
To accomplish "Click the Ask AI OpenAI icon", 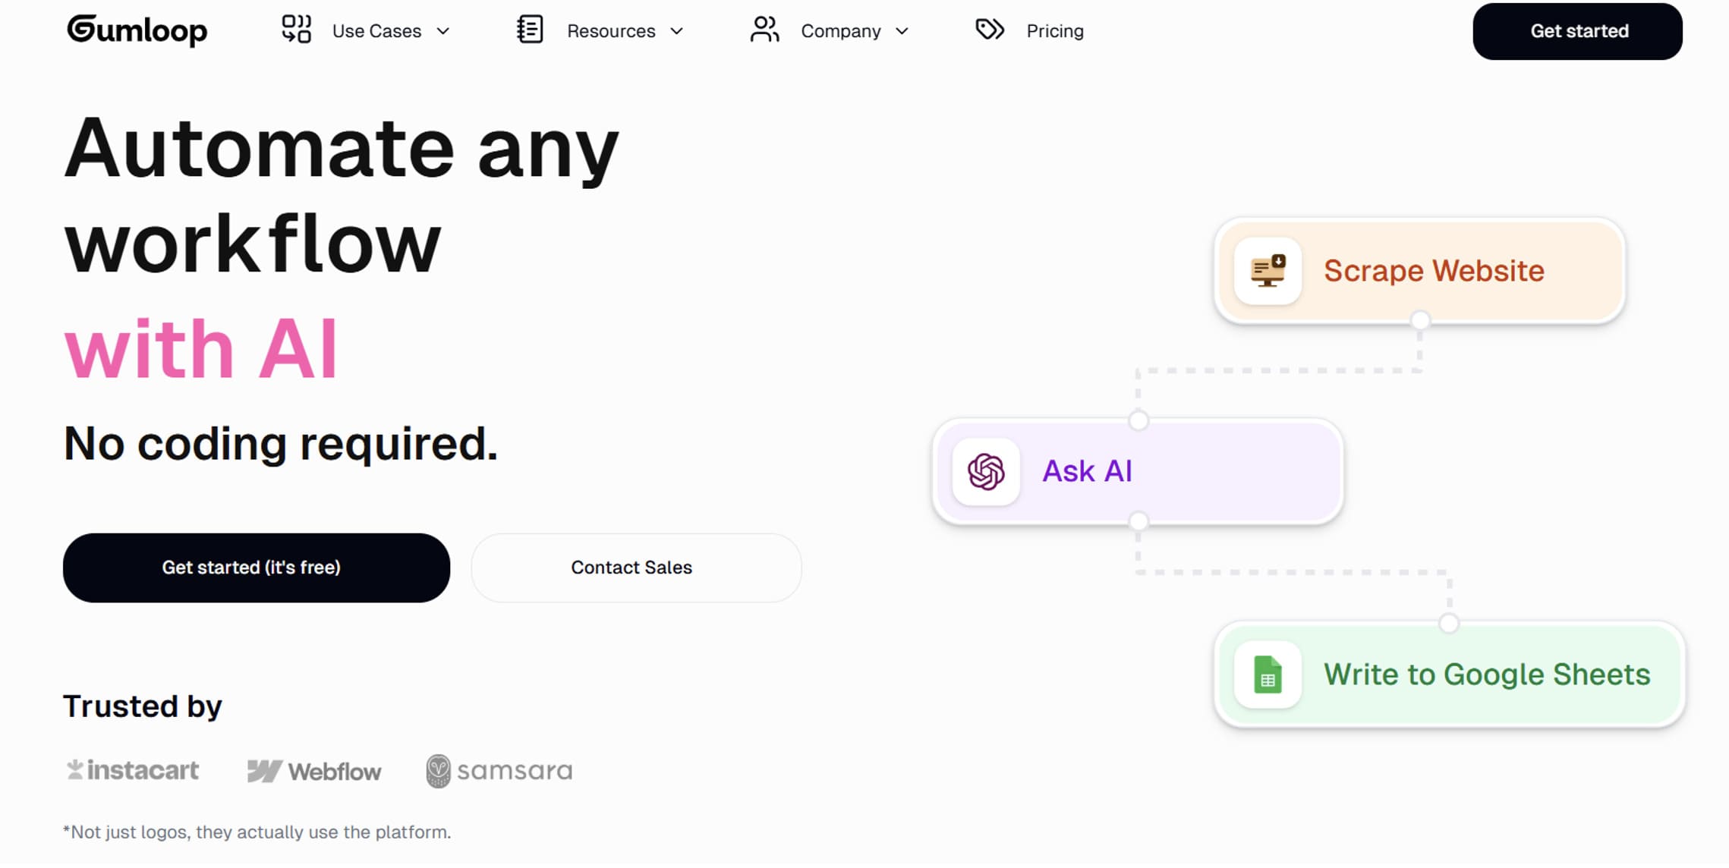I will (x=986, y=471).
